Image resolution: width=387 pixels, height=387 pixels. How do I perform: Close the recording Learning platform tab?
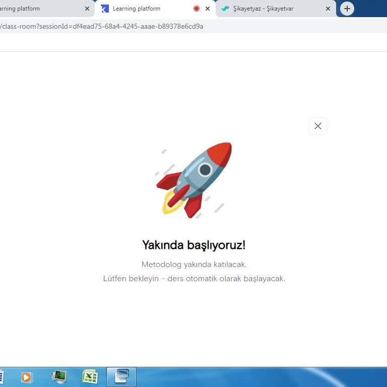(208, 9)
